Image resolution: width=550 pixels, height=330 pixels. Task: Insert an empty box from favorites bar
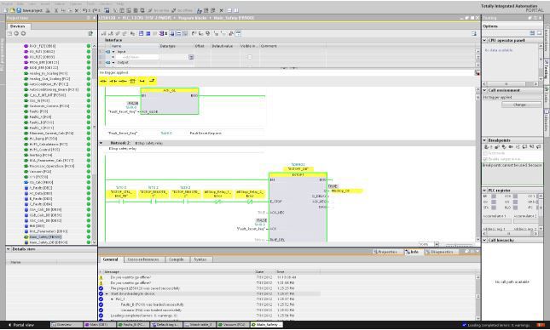coord(132,81)
